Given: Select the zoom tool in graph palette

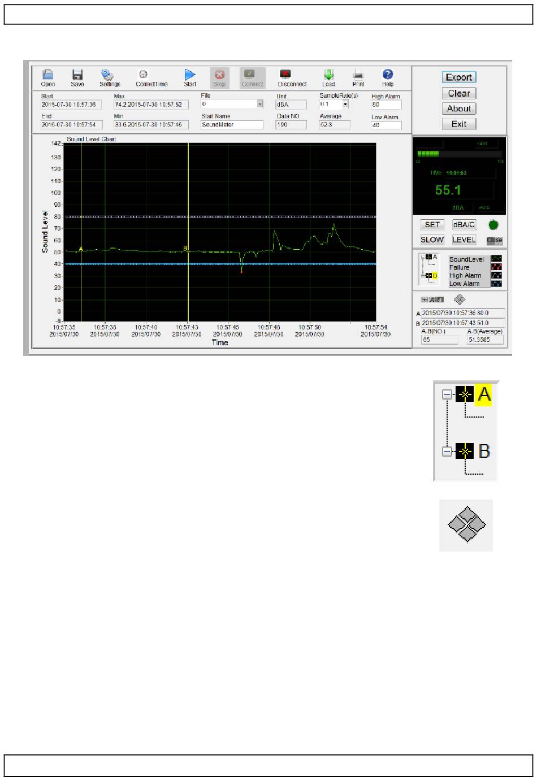Looking at the screenshot, I should point(432,300).
